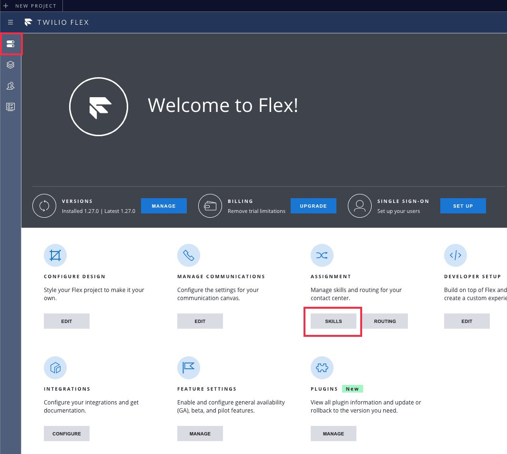The height and width of the screenshot is (454, 507).
Task: Click the circular Flex avatar next to Welcome message
Action: 99,106
